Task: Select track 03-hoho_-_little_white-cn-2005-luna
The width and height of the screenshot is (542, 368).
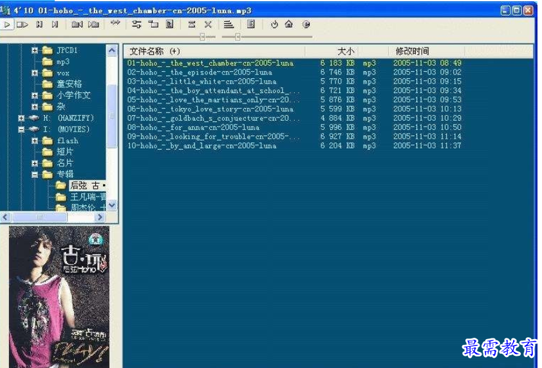Action: (202, 82)
